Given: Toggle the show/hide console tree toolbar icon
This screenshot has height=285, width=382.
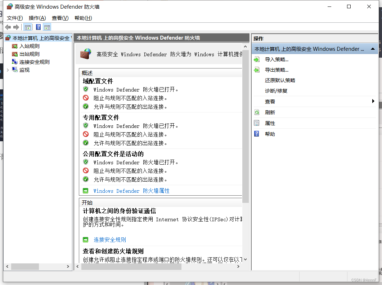Looking at the screenshot, I should (x=27, y=27).
